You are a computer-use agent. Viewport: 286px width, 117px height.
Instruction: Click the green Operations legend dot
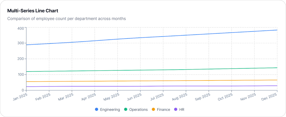coord(126,109)
